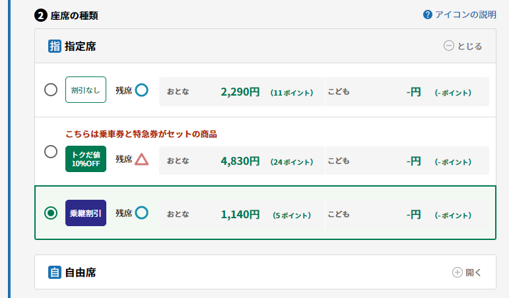509x298 pixels.
Task: Click the green トクだ値 10%OFF badge
Action: [x=86, y=159]
